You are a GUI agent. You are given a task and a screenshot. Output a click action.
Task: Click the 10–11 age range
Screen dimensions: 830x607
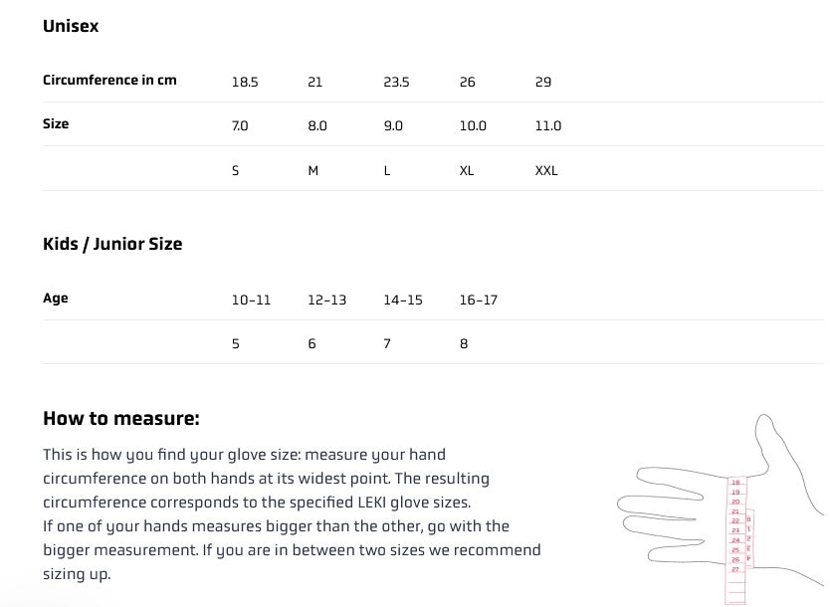click(251, 300)
